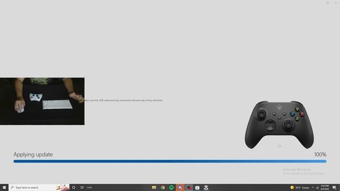This screenshot has height=191, width=340.
Task: Click the 'Applying update' status text
Action: tap(33, 154)
